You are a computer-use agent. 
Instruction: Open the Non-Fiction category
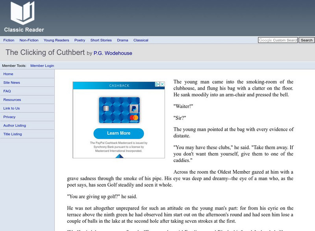(29, 40)
